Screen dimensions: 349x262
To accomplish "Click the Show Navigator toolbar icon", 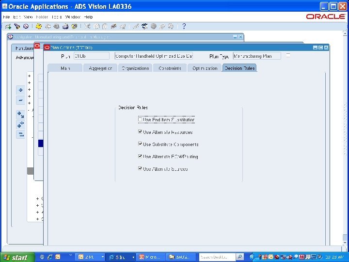I will 26,27.
